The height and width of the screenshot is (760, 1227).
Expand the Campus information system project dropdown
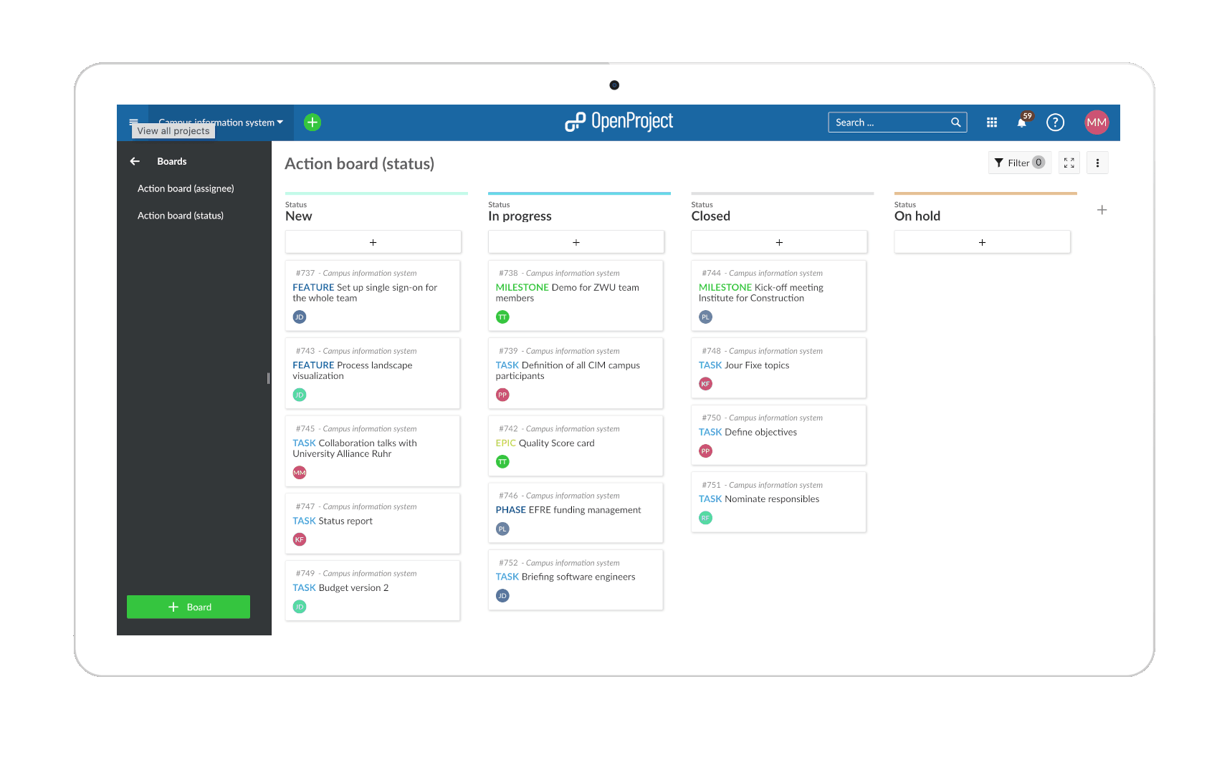(x=221, y=122)
